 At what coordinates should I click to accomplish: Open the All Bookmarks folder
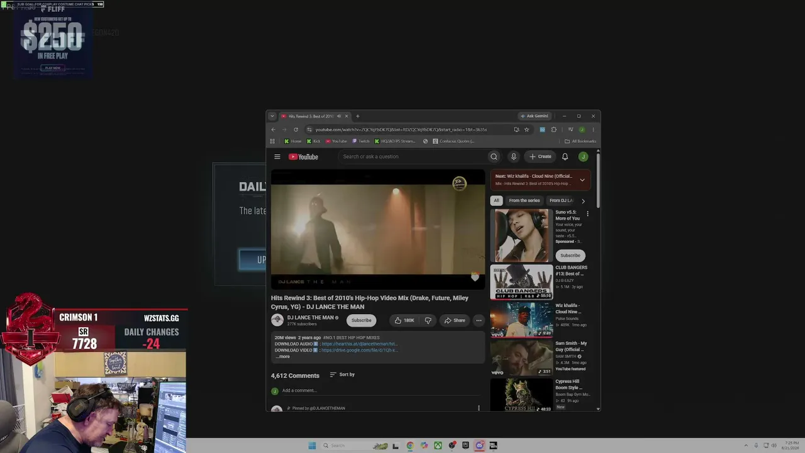[x=580, y=142]
